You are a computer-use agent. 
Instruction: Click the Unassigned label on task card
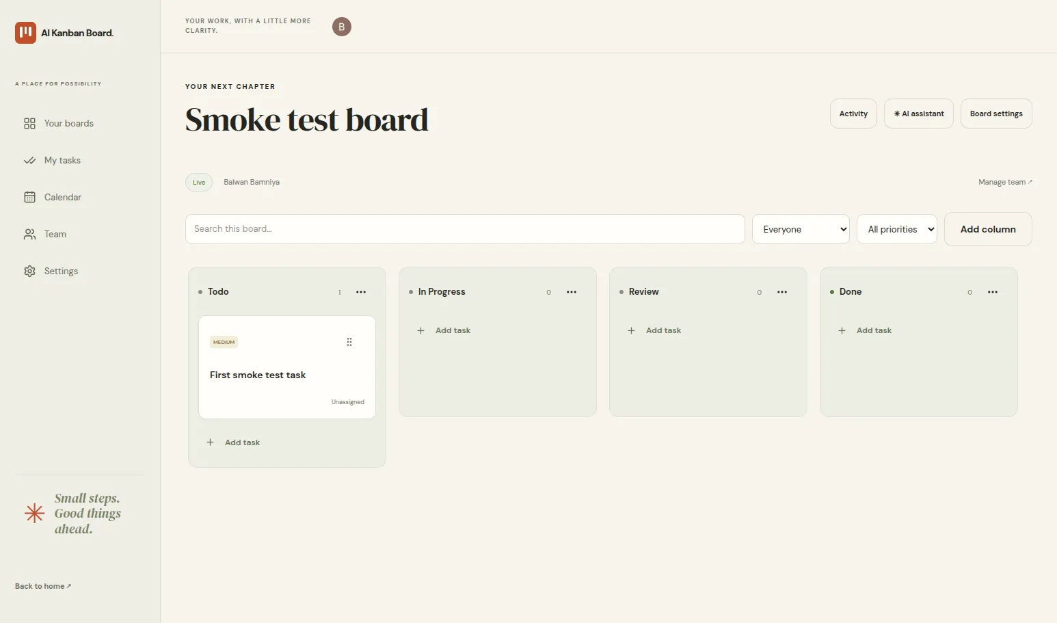tap(348, 402)
